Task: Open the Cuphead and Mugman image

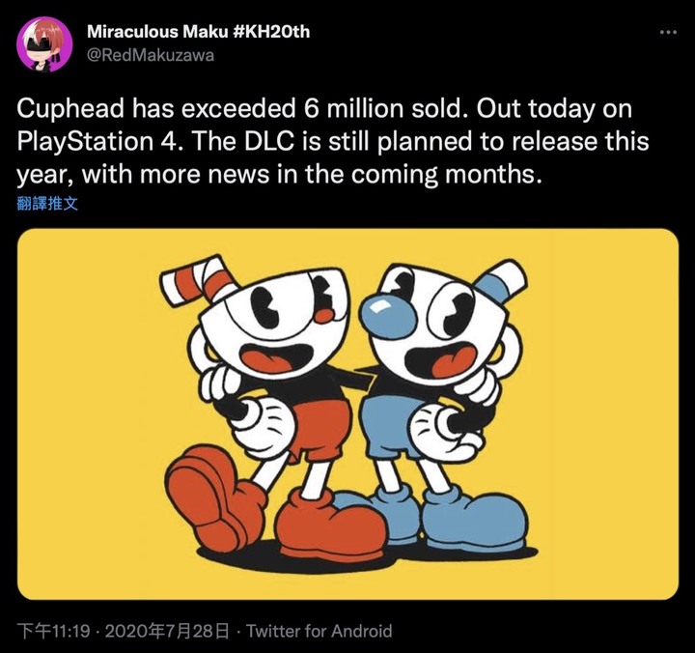Action: click(347, 413)
